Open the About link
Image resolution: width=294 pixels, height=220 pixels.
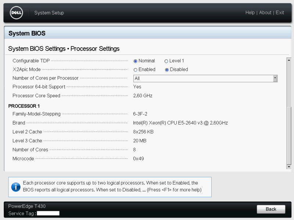(x=265, y=13)
